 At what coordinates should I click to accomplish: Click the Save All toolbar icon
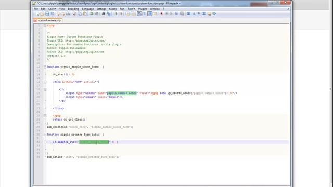click(53, 14)
